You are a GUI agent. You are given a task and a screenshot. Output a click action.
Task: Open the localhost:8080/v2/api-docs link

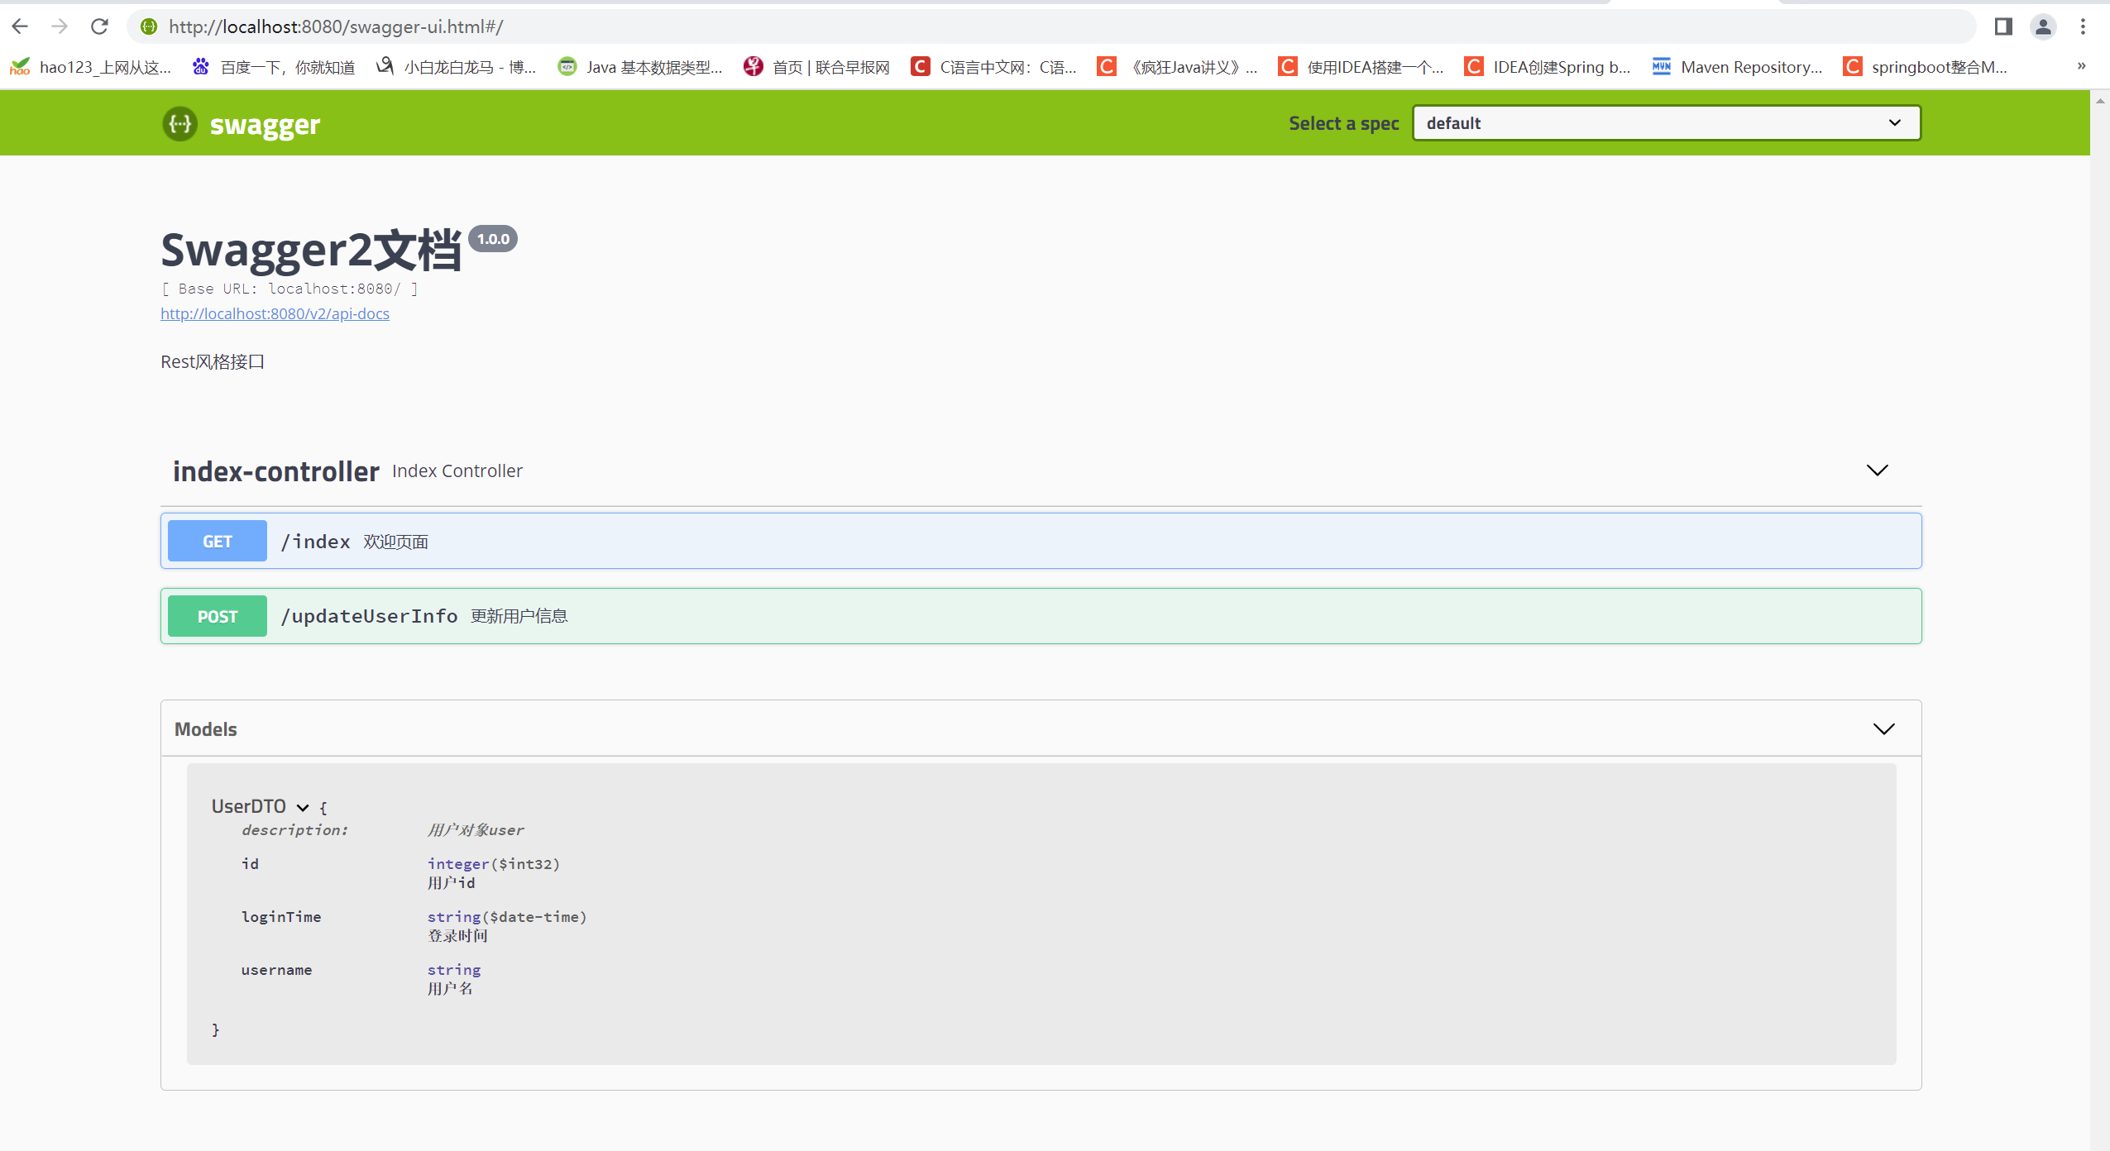(275, 313)
